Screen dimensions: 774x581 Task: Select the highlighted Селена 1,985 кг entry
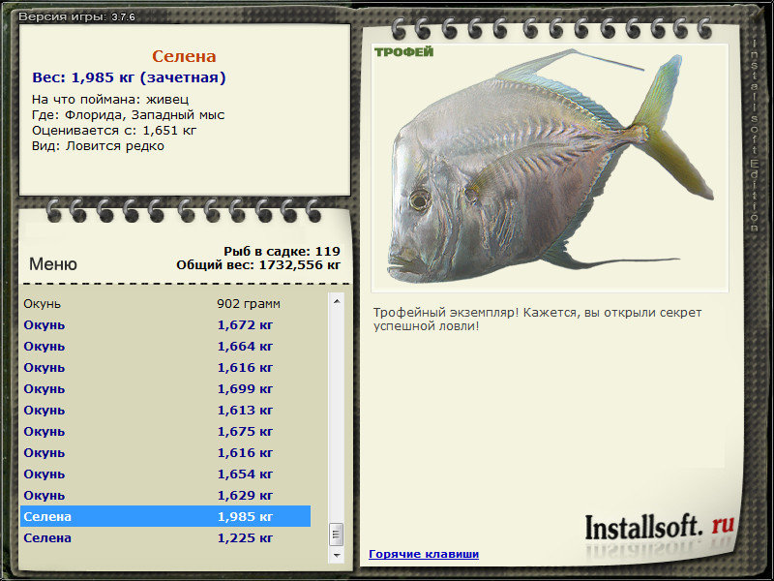(x=165, y=516)
